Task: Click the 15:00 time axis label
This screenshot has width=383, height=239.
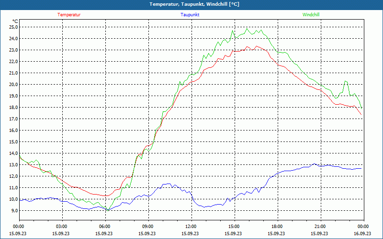Action: coord(233,227)
